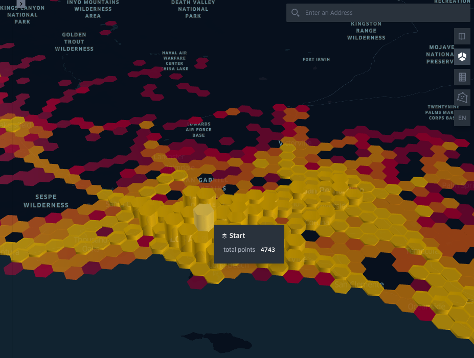Switch to dual map view
Image resolution: width=474 pixels, height=358 pixels.
pos(462,36)
